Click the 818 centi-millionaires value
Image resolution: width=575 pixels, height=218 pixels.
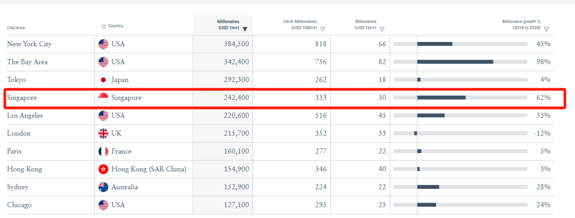[320, 44]
